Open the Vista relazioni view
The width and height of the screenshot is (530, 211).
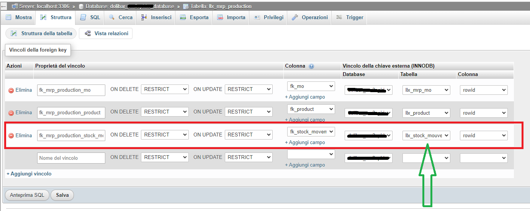click(x=106, y=34)
